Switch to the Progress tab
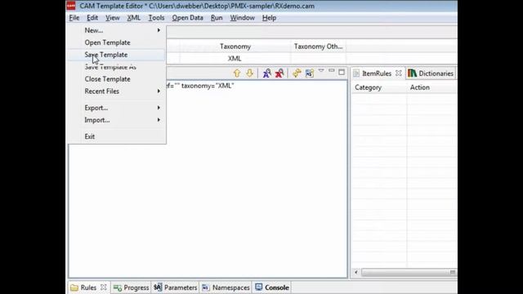523x294 pixels. tap(131, 287)
